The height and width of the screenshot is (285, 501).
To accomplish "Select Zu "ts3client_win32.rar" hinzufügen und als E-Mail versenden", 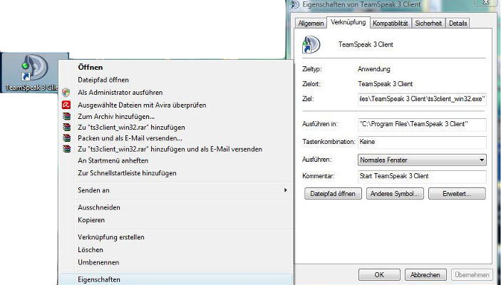I will click(170, 149).
